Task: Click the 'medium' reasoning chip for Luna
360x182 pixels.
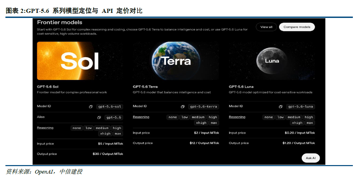Action: tap(294, 117)
